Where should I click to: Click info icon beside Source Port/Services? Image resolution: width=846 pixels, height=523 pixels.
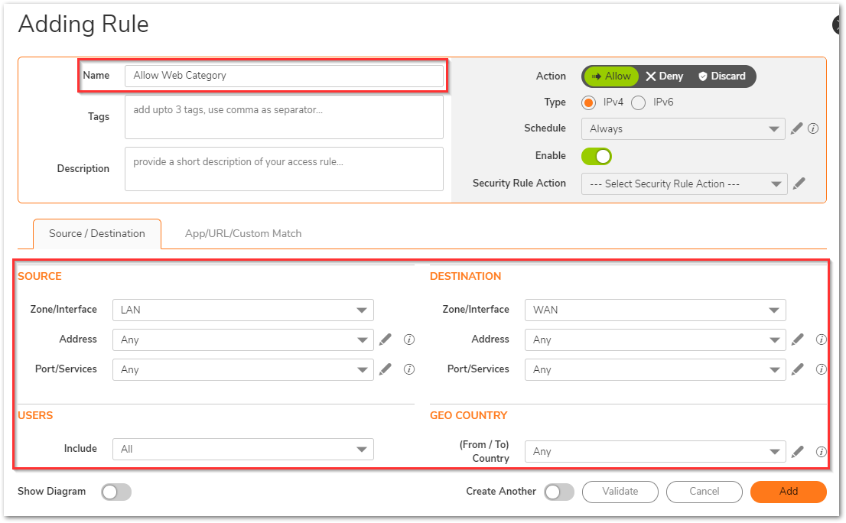[409, 369]
